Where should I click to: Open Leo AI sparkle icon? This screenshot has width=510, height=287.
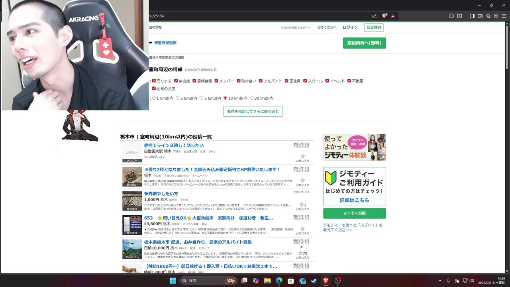point(488,16)
